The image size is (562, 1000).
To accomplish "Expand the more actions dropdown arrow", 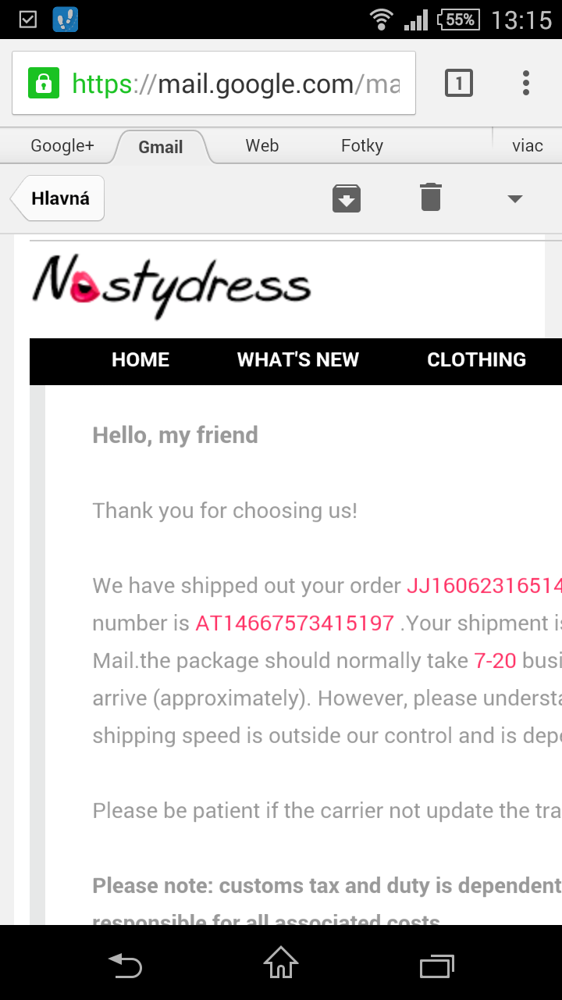I will [x=514, y=199].
